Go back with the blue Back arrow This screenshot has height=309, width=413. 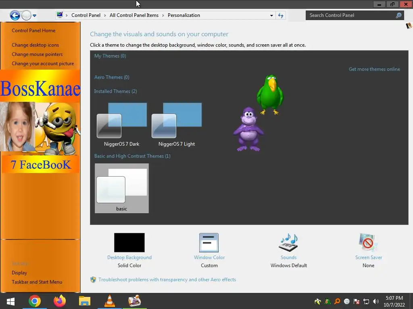tap(15, 16)
